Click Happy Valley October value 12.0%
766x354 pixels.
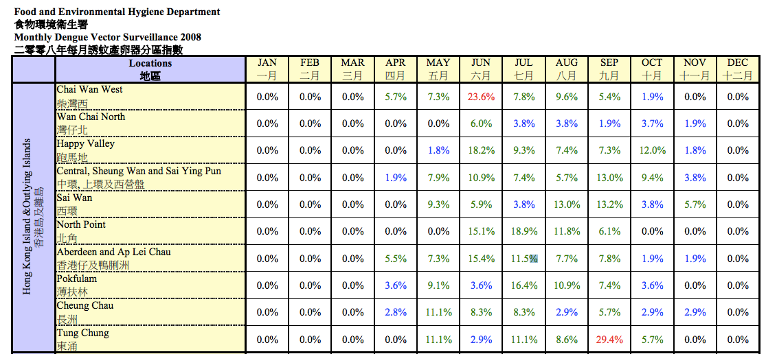coord(652,150)
